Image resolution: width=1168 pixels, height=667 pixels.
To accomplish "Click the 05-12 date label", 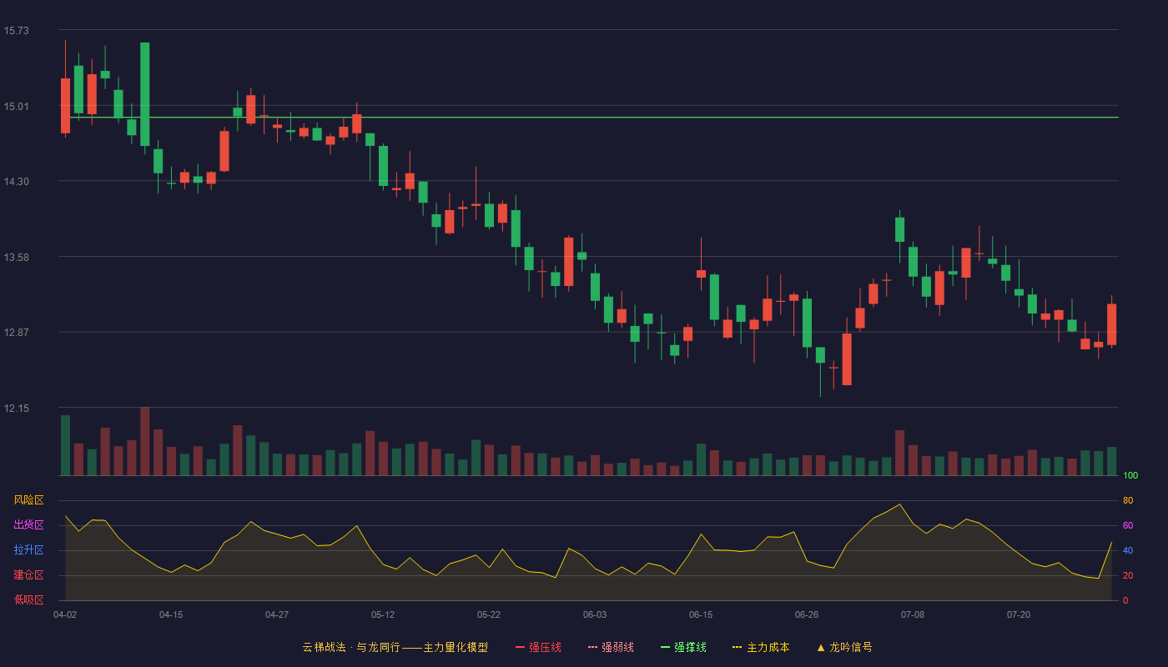I will (383, 614).
